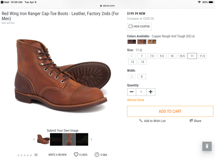This screenshot has width=215, height=161.
Task: Click the "Almost Gone" stock notice
Action: point(136,100)
